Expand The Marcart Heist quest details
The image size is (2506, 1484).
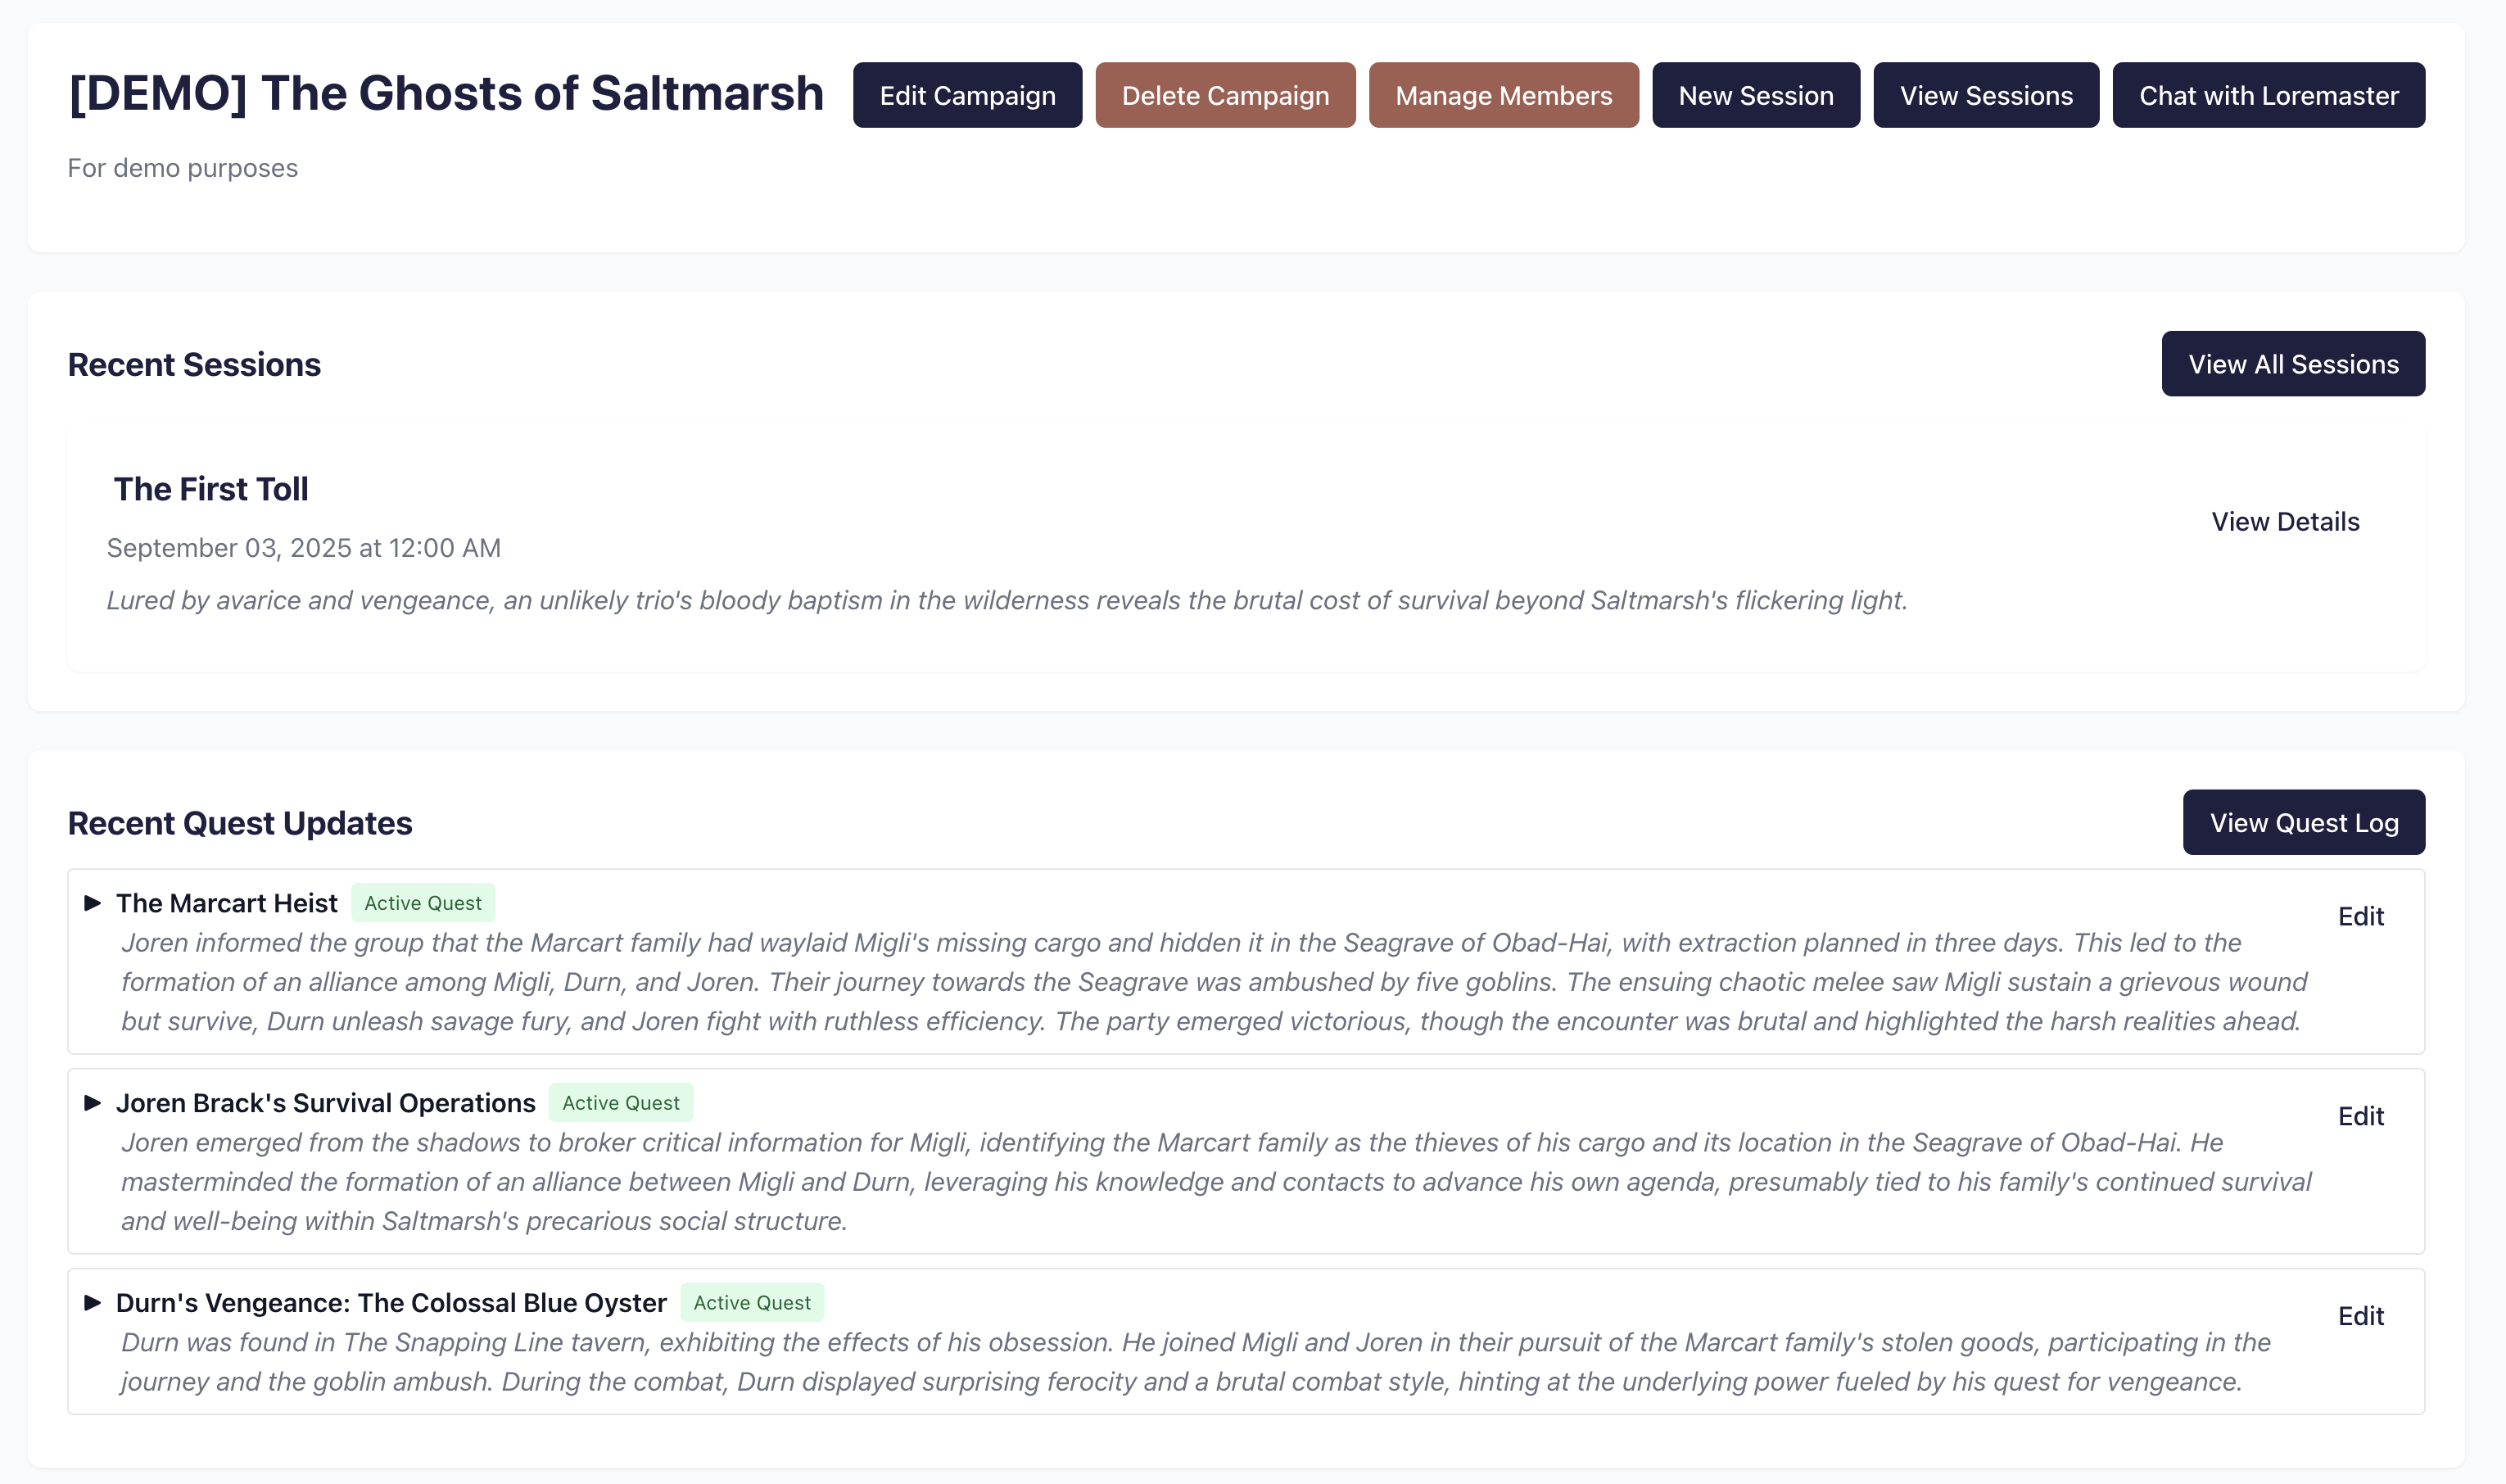(x=93, y=903)
